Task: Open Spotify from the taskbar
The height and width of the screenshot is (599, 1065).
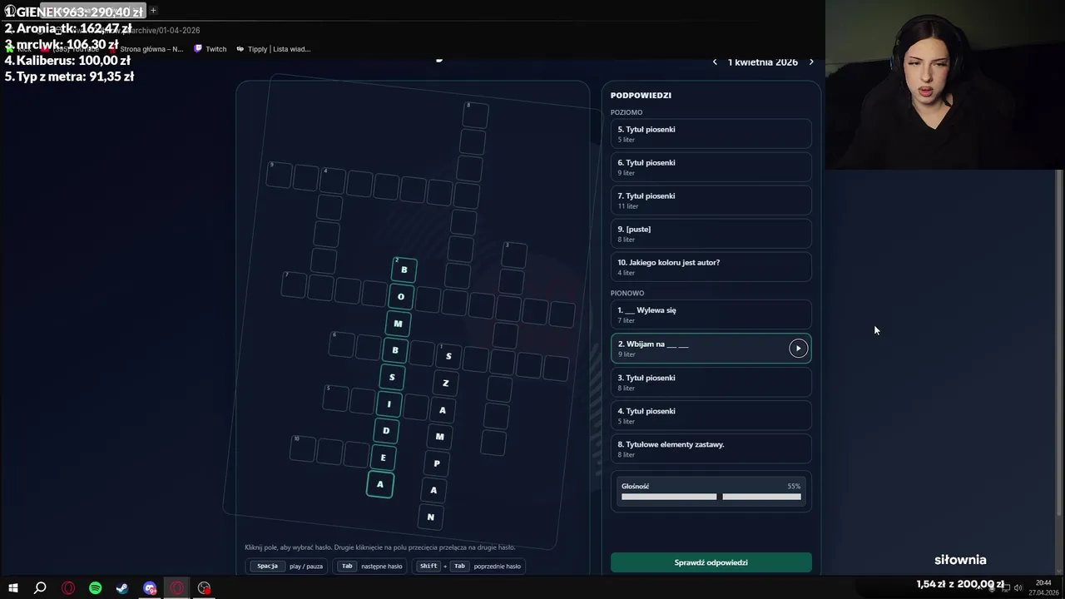Action: (x=95, y=588)
